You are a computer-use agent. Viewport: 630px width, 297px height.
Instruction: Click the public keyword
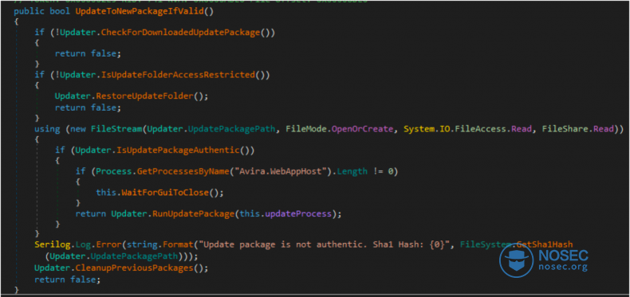(x=30, y=11)
